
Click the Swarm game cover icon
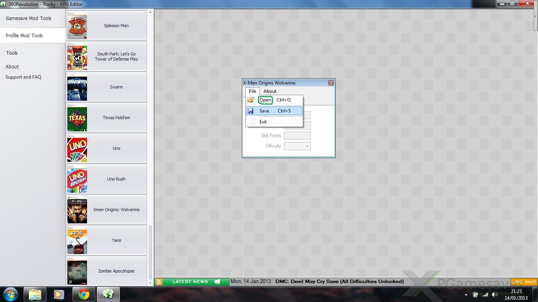click(x=77, y=87)
